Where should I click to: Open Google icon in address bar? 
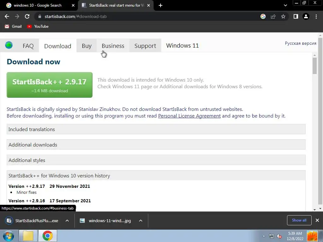263,16
